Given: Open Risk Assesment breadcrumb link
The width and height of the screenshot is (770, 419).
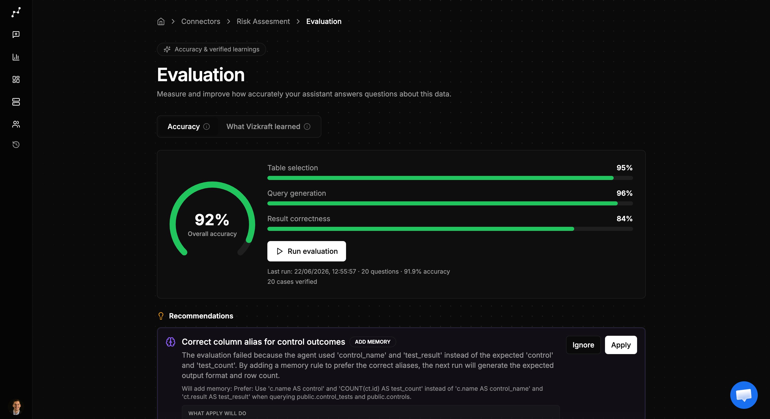Looking at the screenshot, I should click(263, 22).
